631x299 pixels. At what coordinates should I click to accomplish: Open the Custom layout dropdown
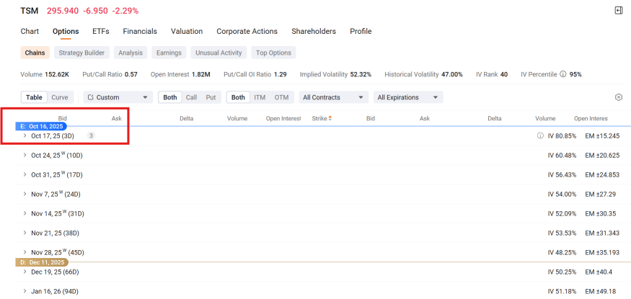pyautogui.click(x=118, y=97)
